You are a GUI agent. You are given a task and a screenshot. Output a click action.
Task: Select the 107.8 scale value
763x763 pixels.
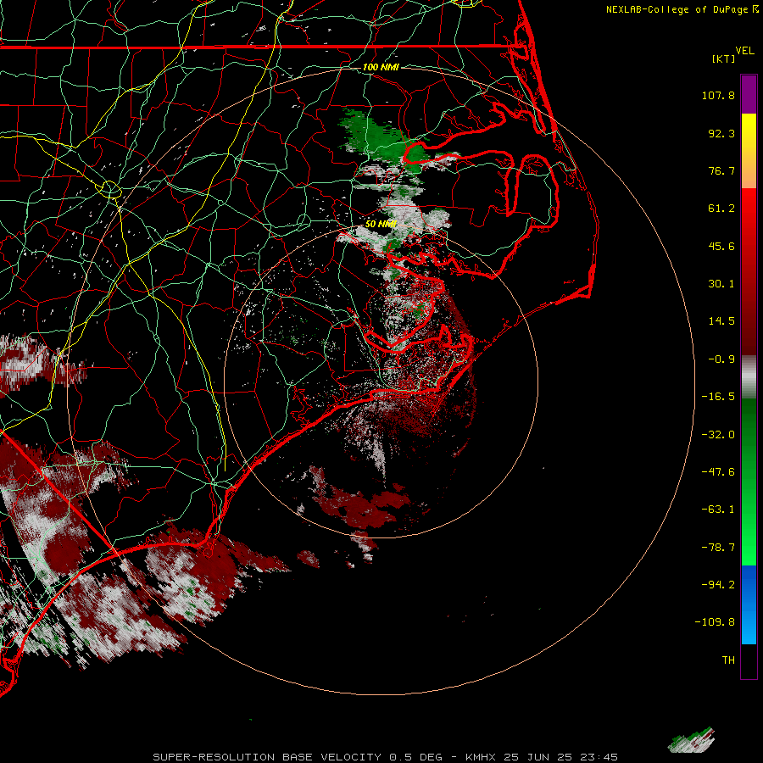click(718, 95)
